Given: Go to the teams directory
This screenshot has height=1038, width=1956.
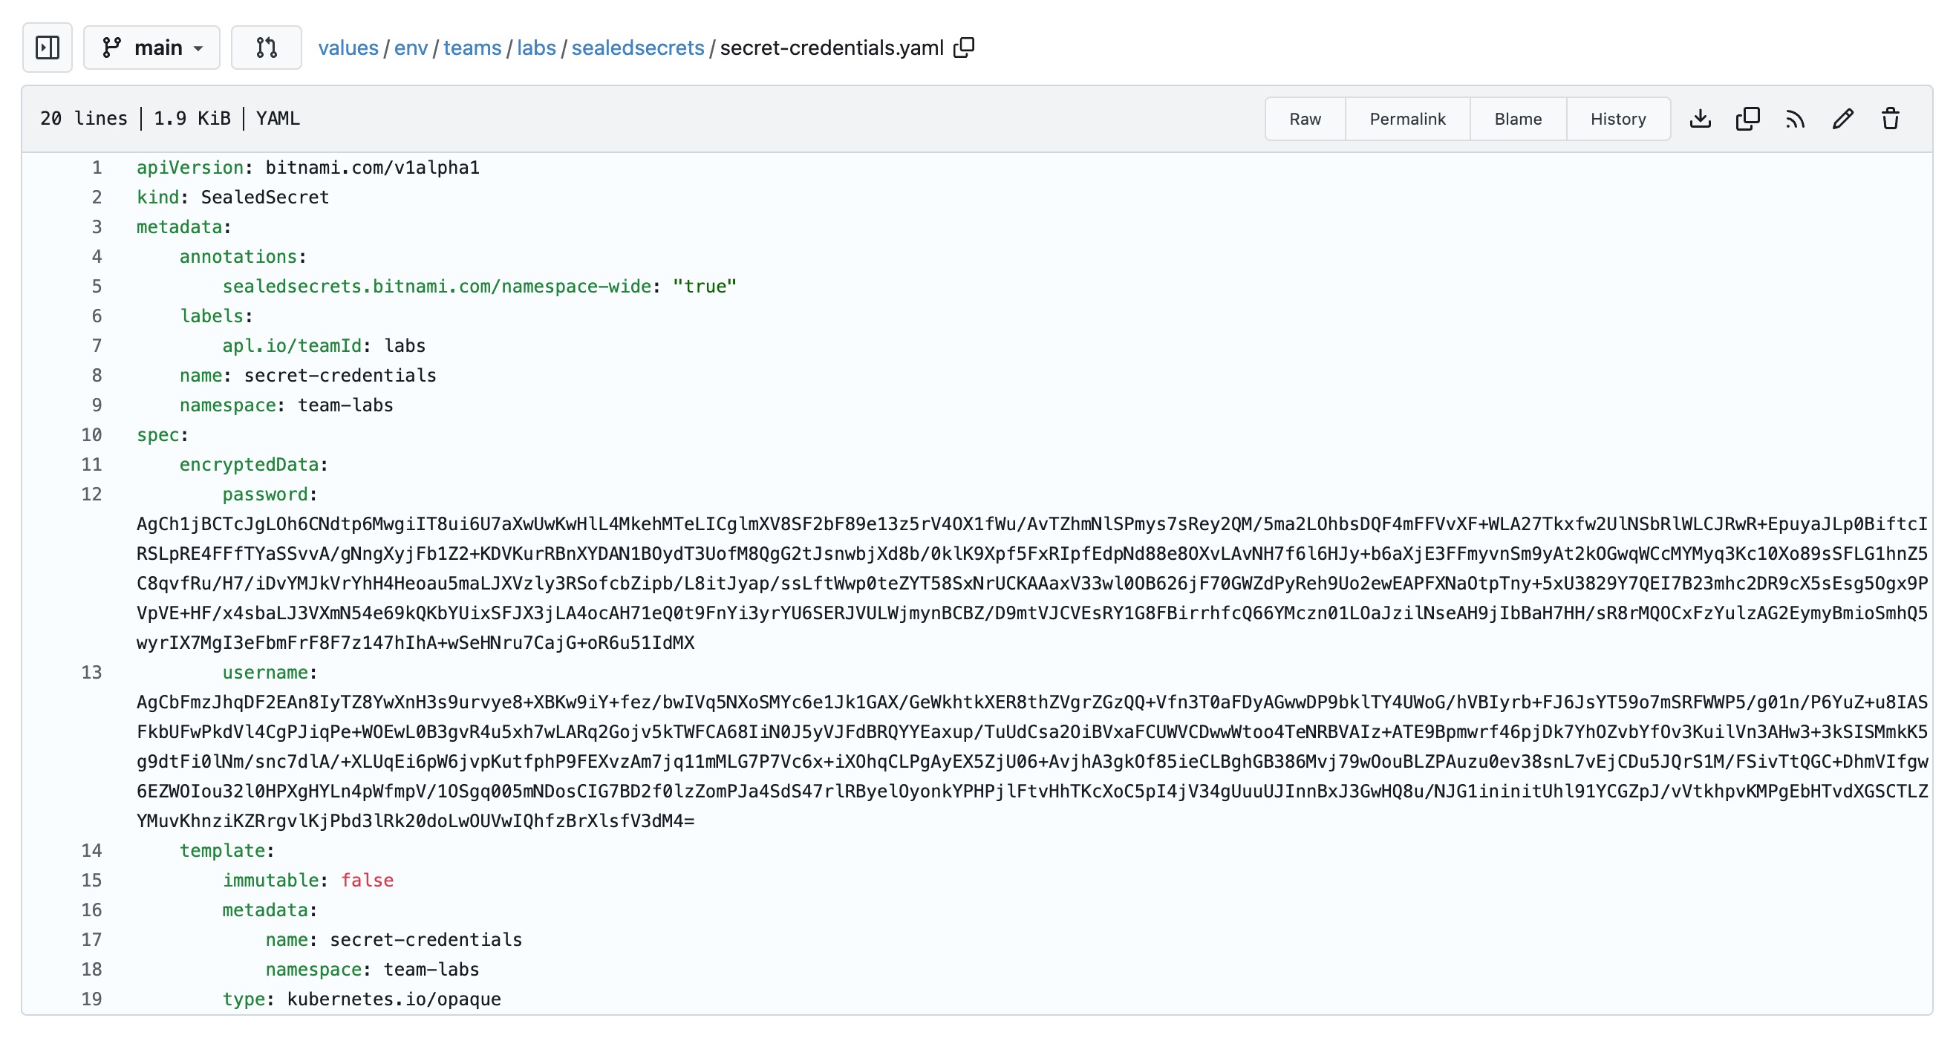Looking at the screenshot, I should pos(472,47).
